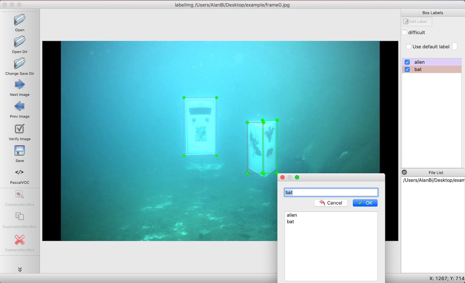Save annotations with floppy disk icon
This screenshot has width=465, height=283.
click(x=20, y=151)
